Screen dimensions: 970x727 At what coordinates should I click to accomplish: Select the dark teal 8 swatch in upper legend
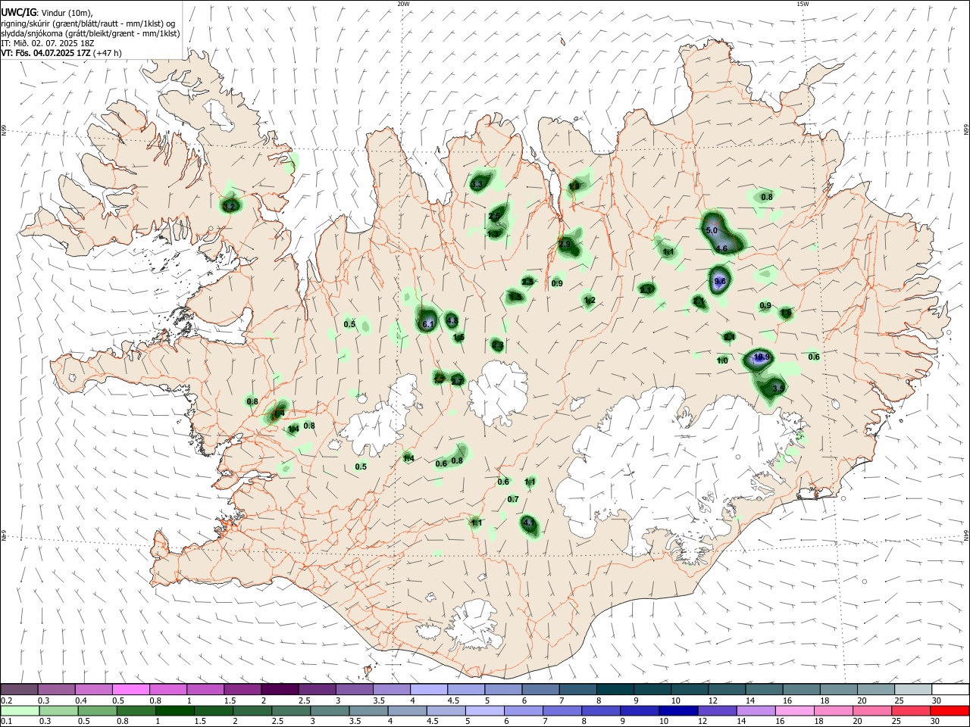tap(615, 690)
